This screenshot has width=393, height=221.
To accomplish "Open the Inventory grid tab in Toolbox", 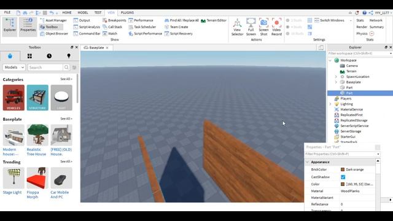I will pyautogui.click(x=29, y=56).
